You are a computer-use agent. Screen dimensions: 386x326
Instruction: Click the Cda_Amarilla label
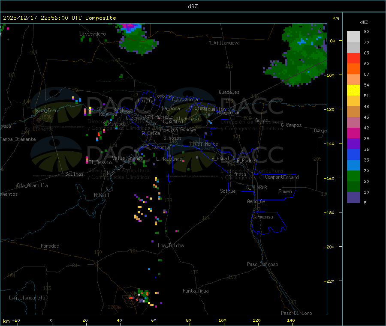pyautogui.click(x=32, y=185)
